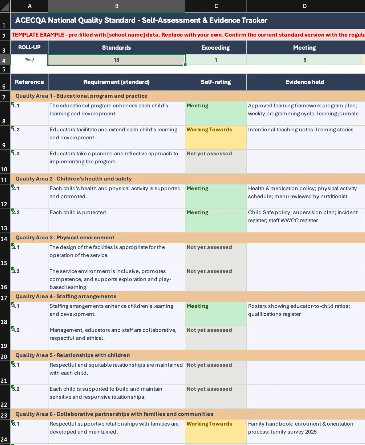Select row 24 header
365x445 pixels.
tap(5, 432)
